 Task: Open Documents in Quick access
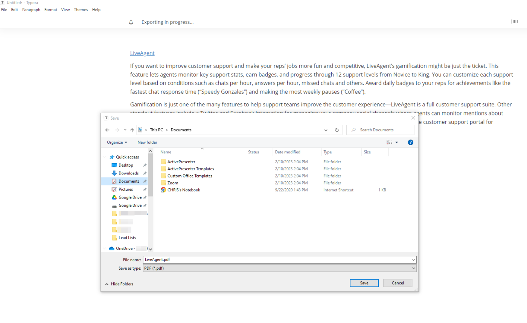click(129, 181)
